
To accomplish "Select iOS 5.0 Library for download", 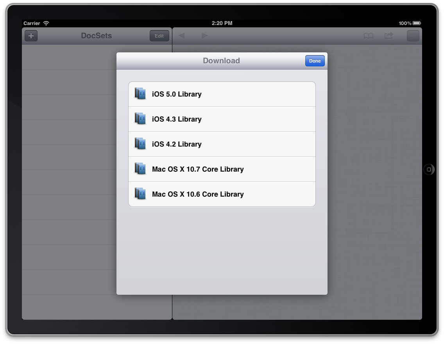I will (222, 94).
